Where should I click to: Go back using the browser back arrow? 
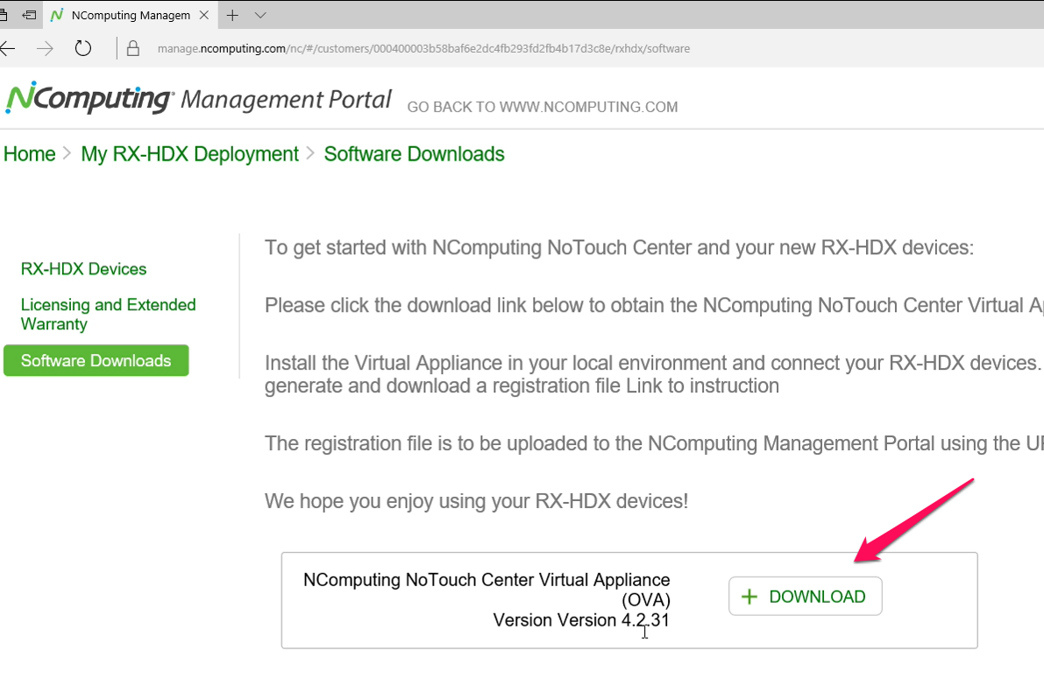point(7,48)
